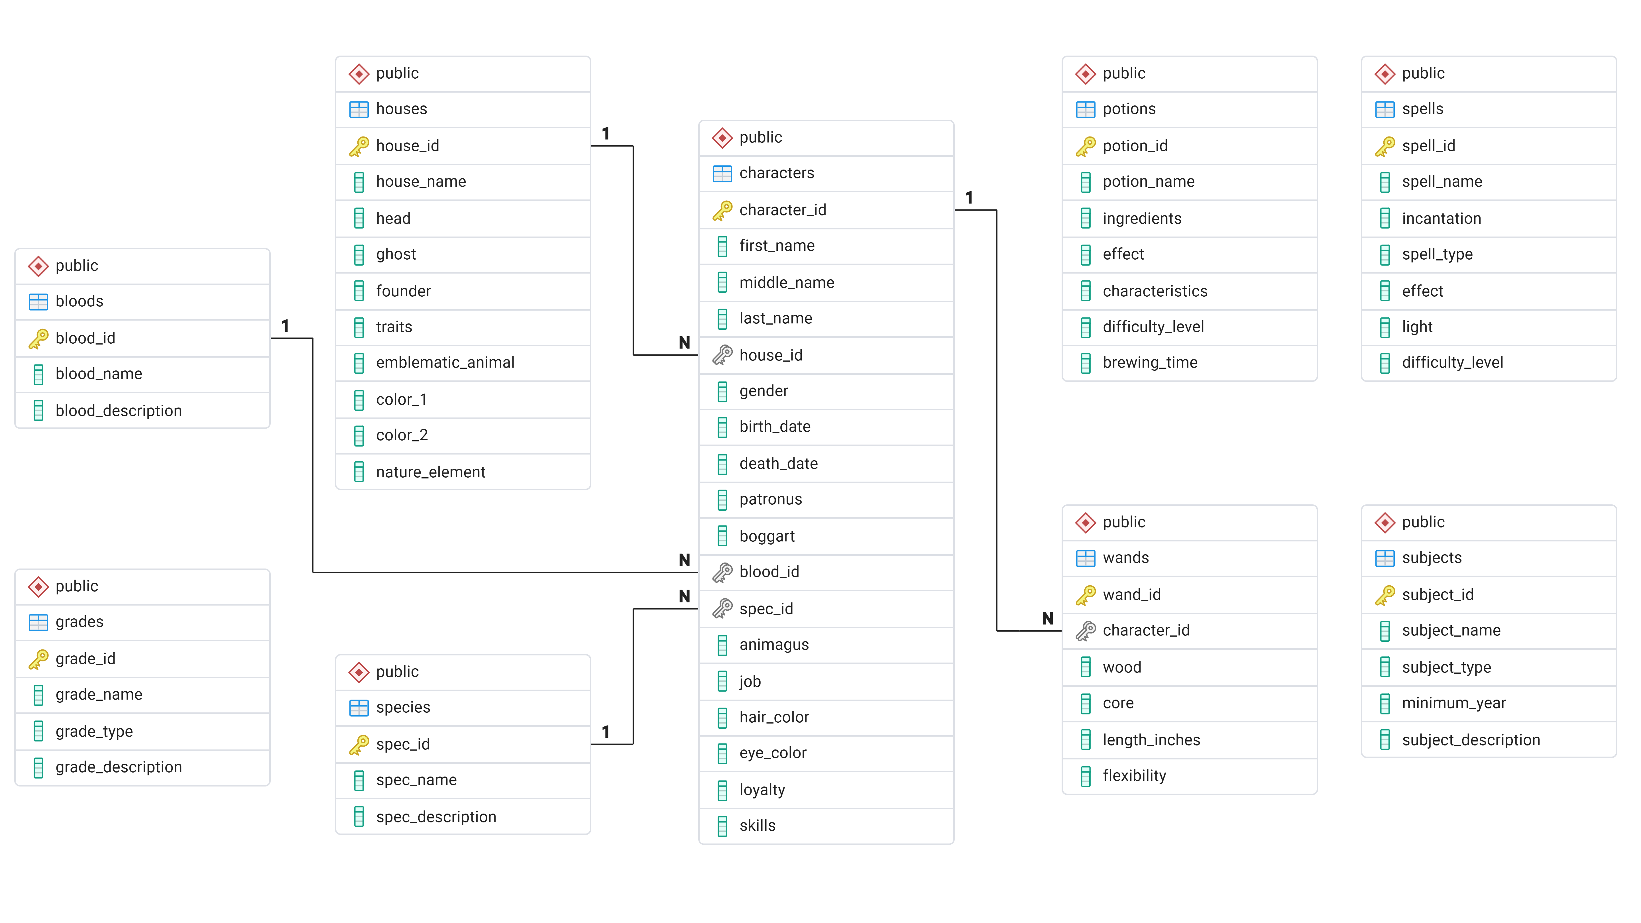Click the schema diamond icon above bloods
Screen dimensions: 1641x923
pyautogui.click(x=38, y=266)
